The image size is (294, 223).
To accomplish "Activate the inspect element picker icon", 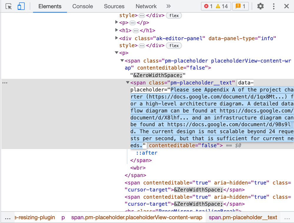I will (x=9, y=6).
